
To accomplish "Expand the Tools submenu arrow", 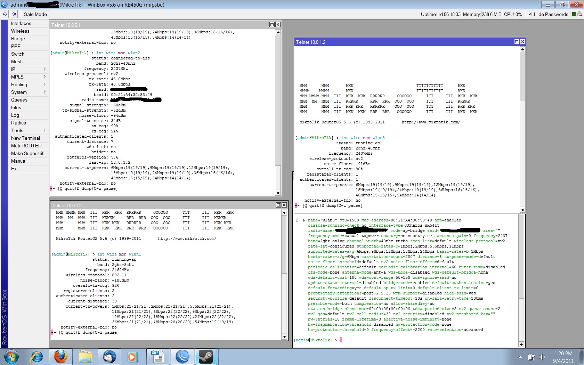I will pyautogui.click(x=45, y=130).
